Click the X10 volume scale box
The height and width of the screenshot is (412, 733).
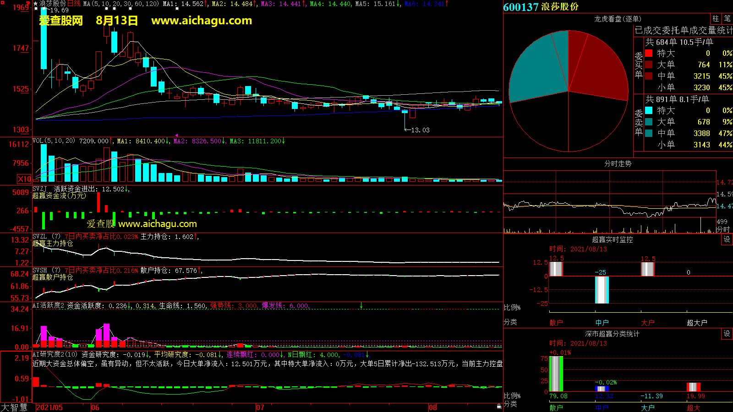point(24,179)
